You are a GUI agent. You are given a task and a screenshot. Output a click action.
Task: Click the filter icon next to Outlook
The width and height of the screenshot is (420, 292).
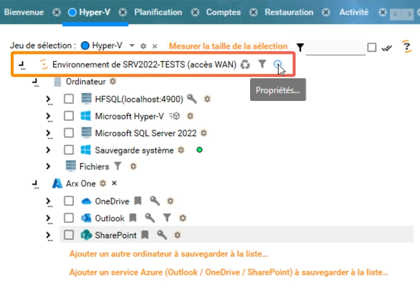167,218
